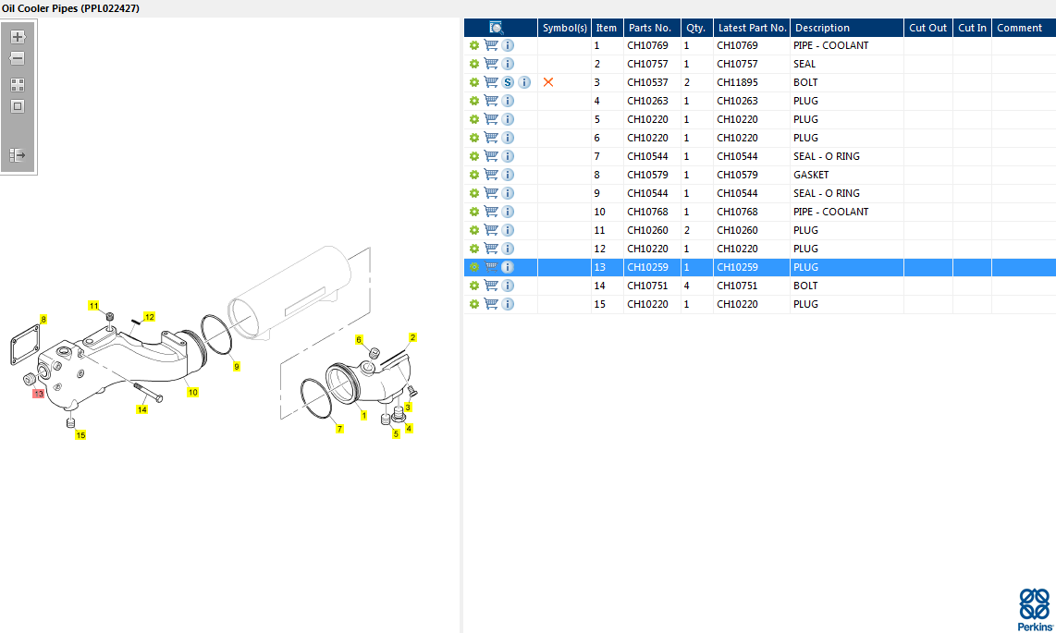Select callout 9 O-ring in the diagram

(x=237, y=367)
